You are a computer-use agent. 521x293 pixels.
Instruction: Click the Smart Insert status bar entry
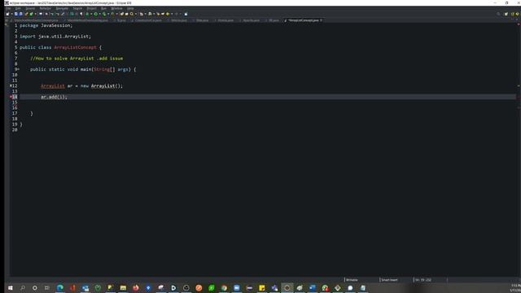(389, 280)
